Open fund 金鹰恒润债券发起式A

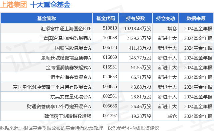[69, 68]
